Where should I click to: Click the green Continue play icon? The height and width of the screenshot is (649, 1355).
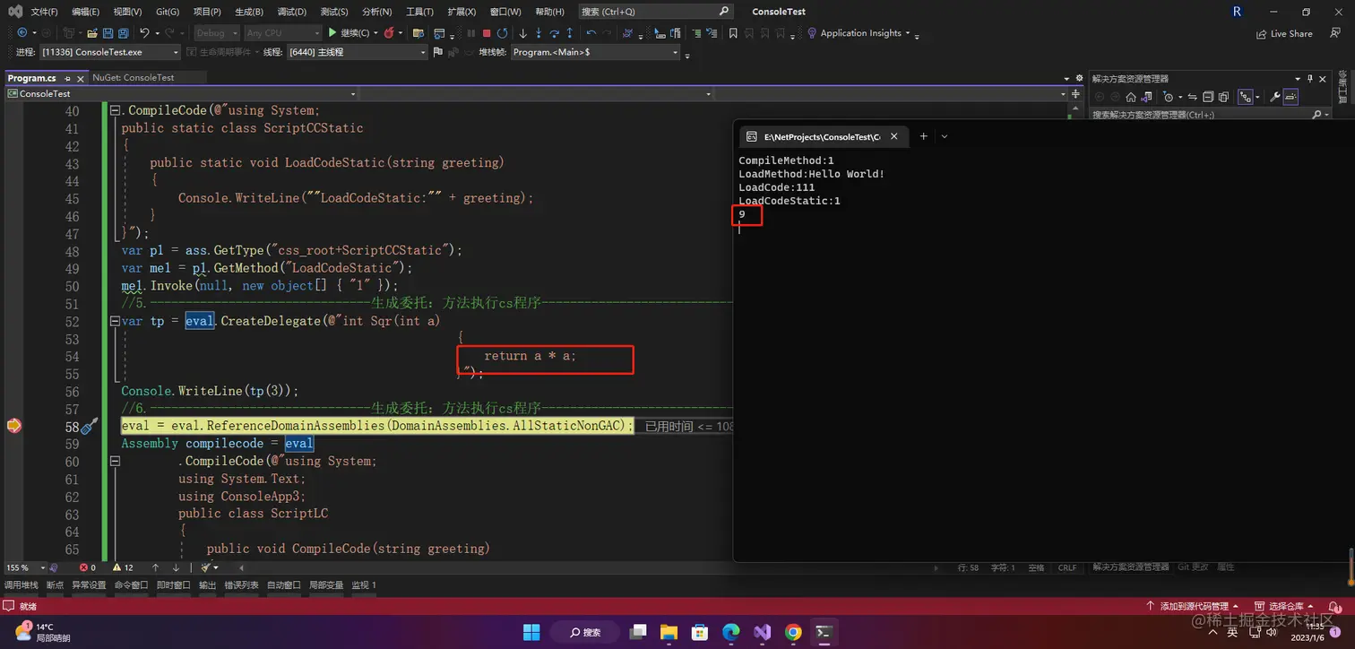pyautogui.click(x=332, y=32)
